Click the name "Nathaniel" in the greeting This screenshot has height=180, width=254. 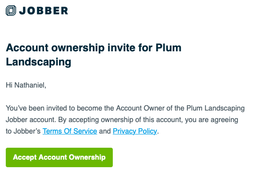tap(29, 85)
